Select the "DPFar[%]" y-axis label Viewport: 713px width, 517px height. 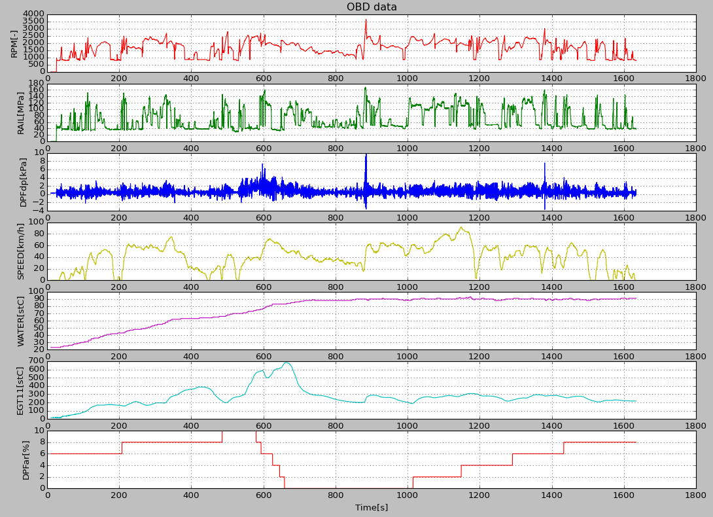26,460
